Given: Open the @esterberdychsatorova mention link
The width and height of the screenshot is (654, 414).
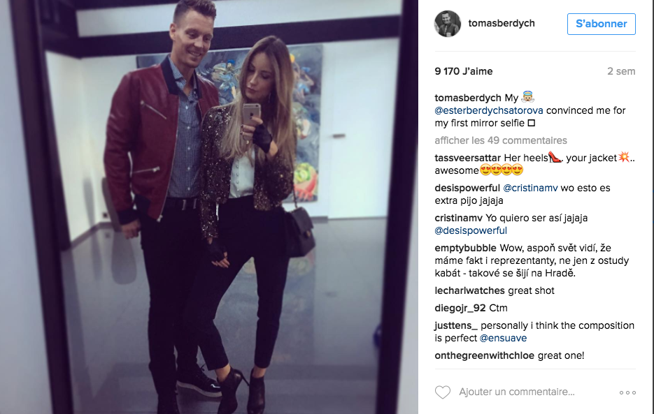Looking at the screenshot, I should coord(489,110).
